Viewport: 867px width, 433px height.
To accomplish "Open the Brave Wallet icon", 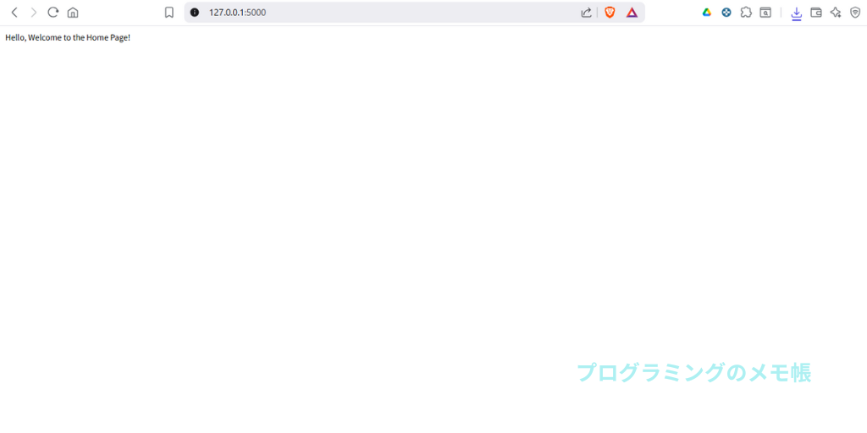I will (816, 12).
